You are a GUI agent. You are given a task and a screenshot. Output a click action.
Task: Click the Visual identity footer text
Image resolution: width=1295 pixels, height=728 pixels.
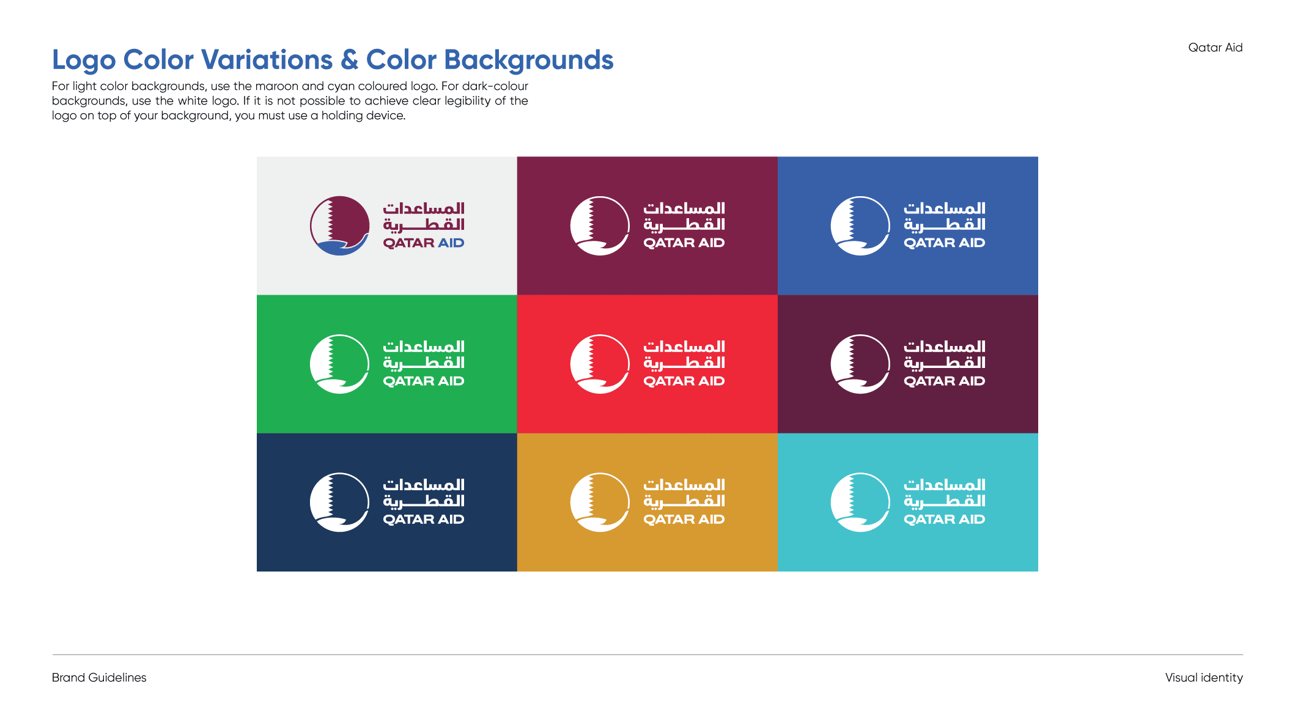1204,677
